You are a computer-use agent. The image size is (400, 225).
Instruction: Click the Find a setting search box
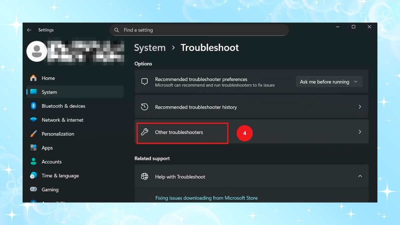coord(199,30)
